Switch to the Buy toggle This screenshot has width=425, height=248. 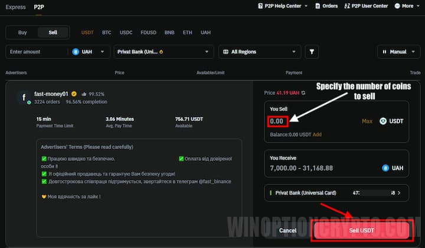point(22,32)
